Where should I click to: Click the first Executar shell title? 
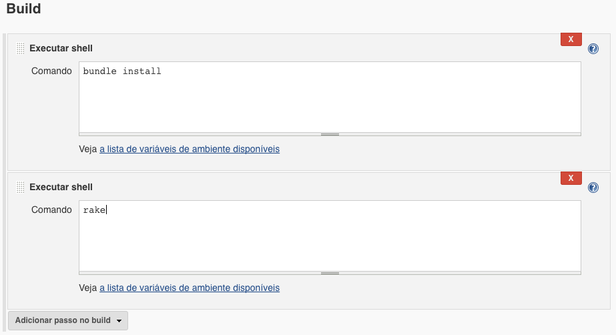[x=61, y=48]
